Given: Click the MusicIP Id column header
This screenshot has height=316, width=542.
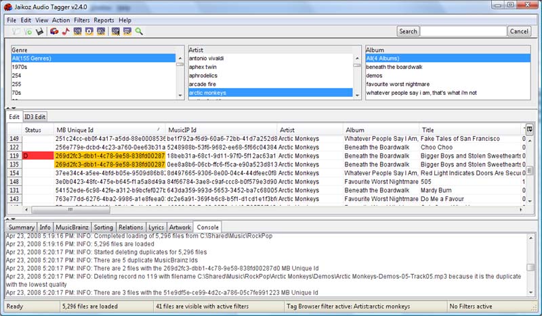Looking at the screenshot, I should pos(222,130).
